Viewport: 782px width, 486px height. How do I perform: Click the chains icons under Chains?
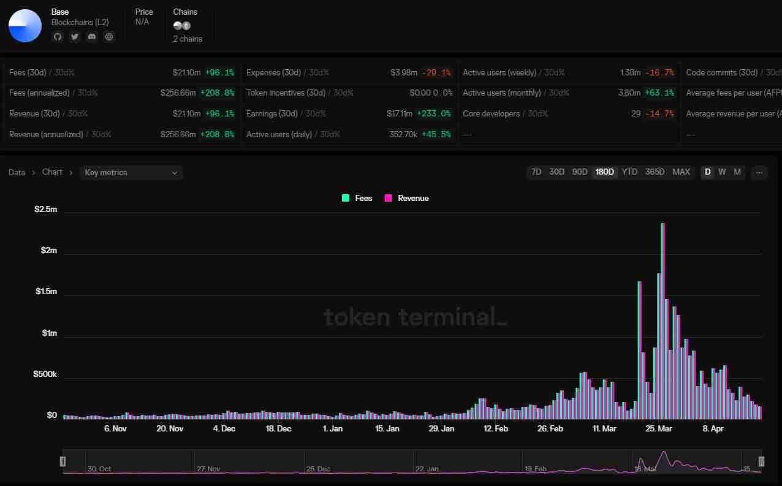click(x=181, y=26)
